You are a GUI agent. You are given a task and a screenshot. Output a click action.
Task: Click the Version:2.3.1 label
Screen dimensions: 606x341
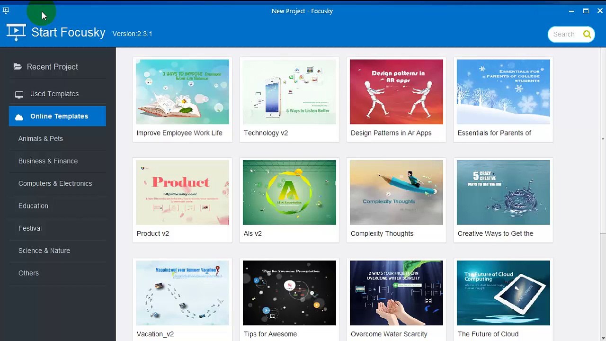point(132,34)
